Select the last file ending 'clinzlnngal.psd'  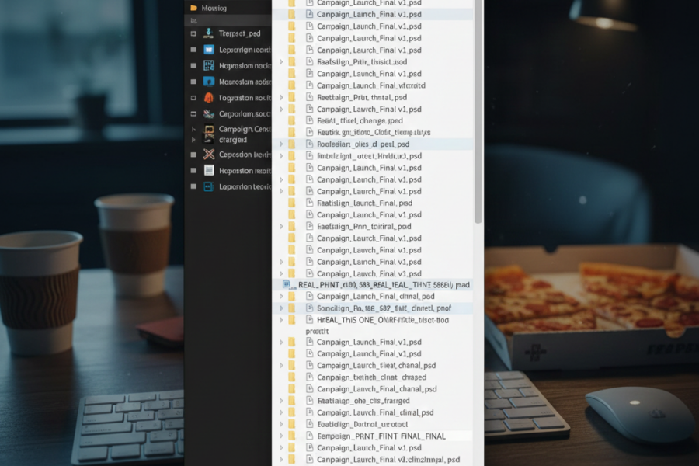tap(388, 459)
